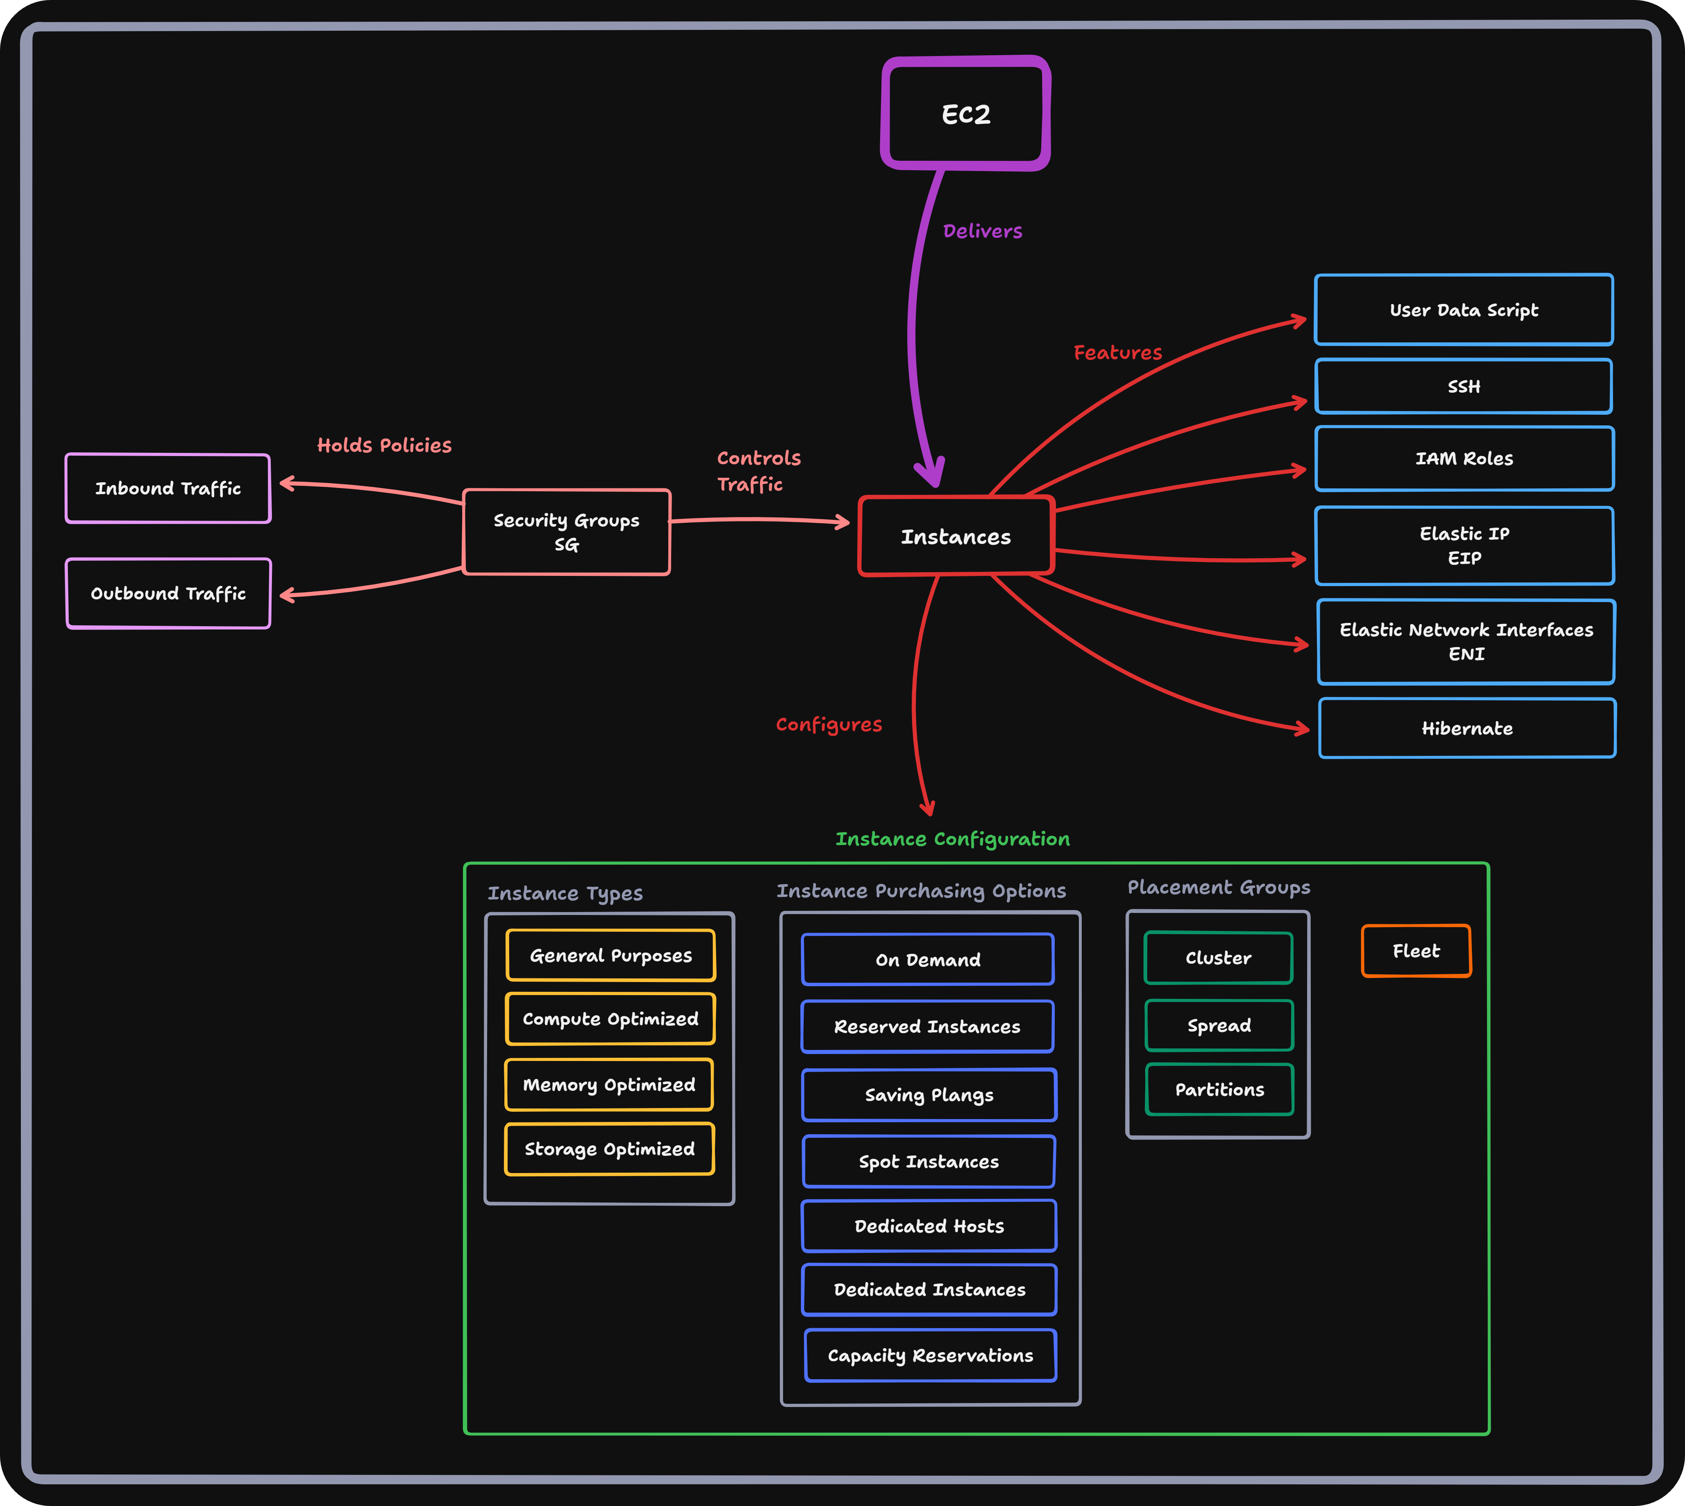Click the Elastic IP EIP box

coord(1463,545)
